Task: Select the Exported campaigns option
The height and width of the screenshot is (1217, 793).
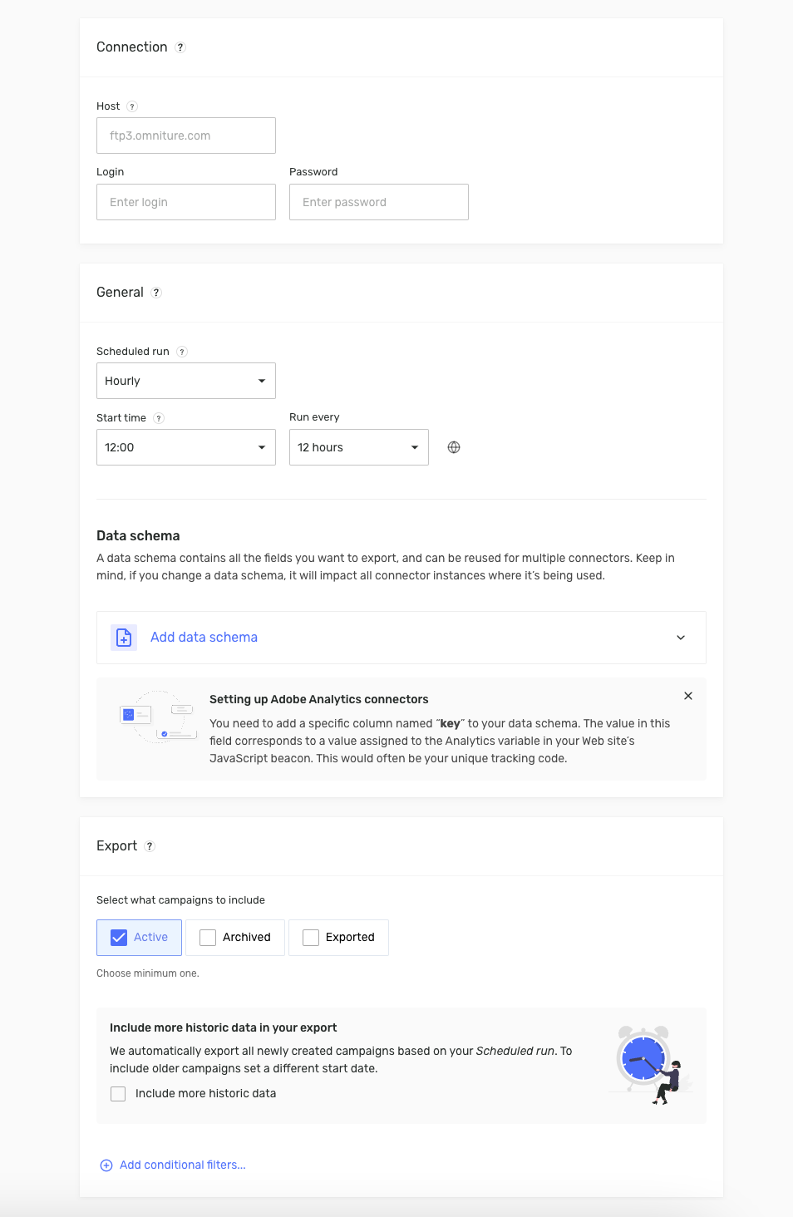Action: (x=311, y=937)
